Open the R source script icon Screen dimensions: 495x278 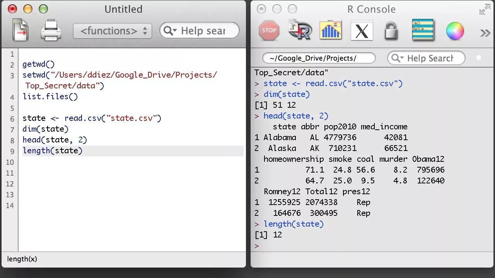(300, 30)
